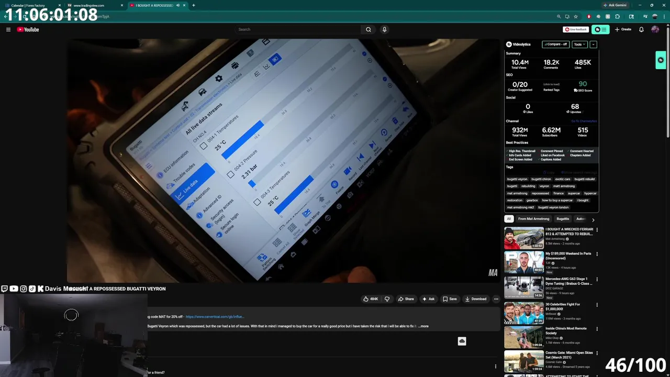Click the Videolytics logo
The width and height of the screenshot is (670, 377).
518,45
